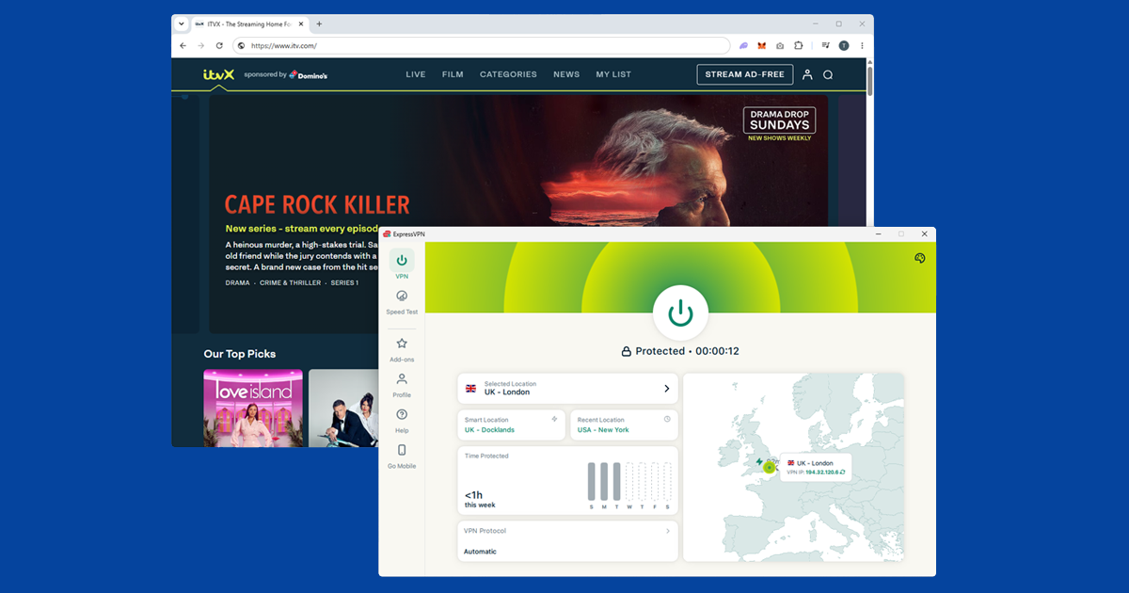This screenshot has width=1129, height=593.
Task: Click the DRAMA DROP SUNDAYS badge
Action: [x=779, y=120]
